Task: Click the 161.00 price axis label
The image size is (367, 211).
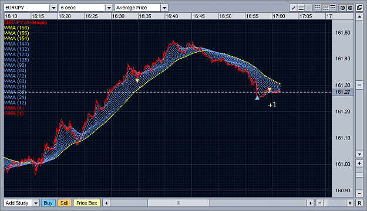Action: click(343, 164)
